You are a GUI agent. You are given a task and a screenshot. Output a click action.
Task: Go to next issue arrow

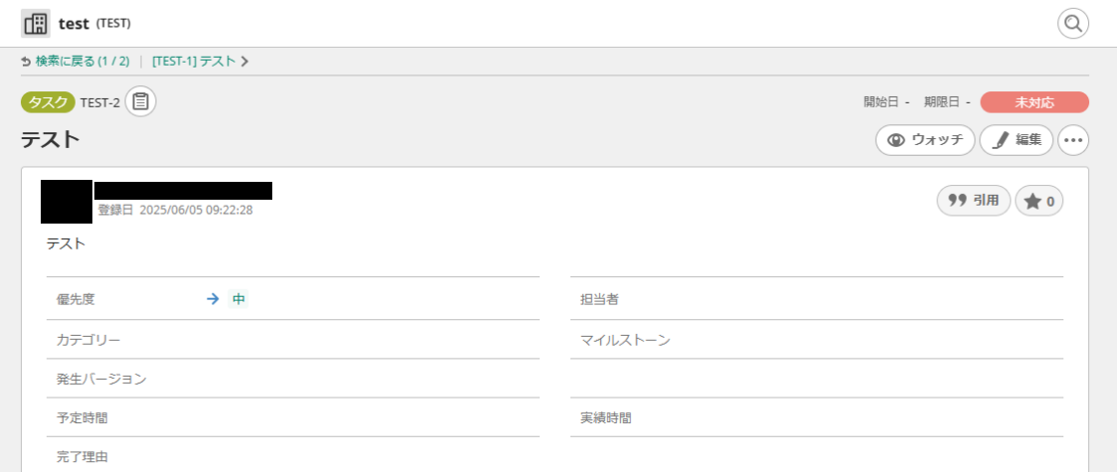tap(244, 62)
